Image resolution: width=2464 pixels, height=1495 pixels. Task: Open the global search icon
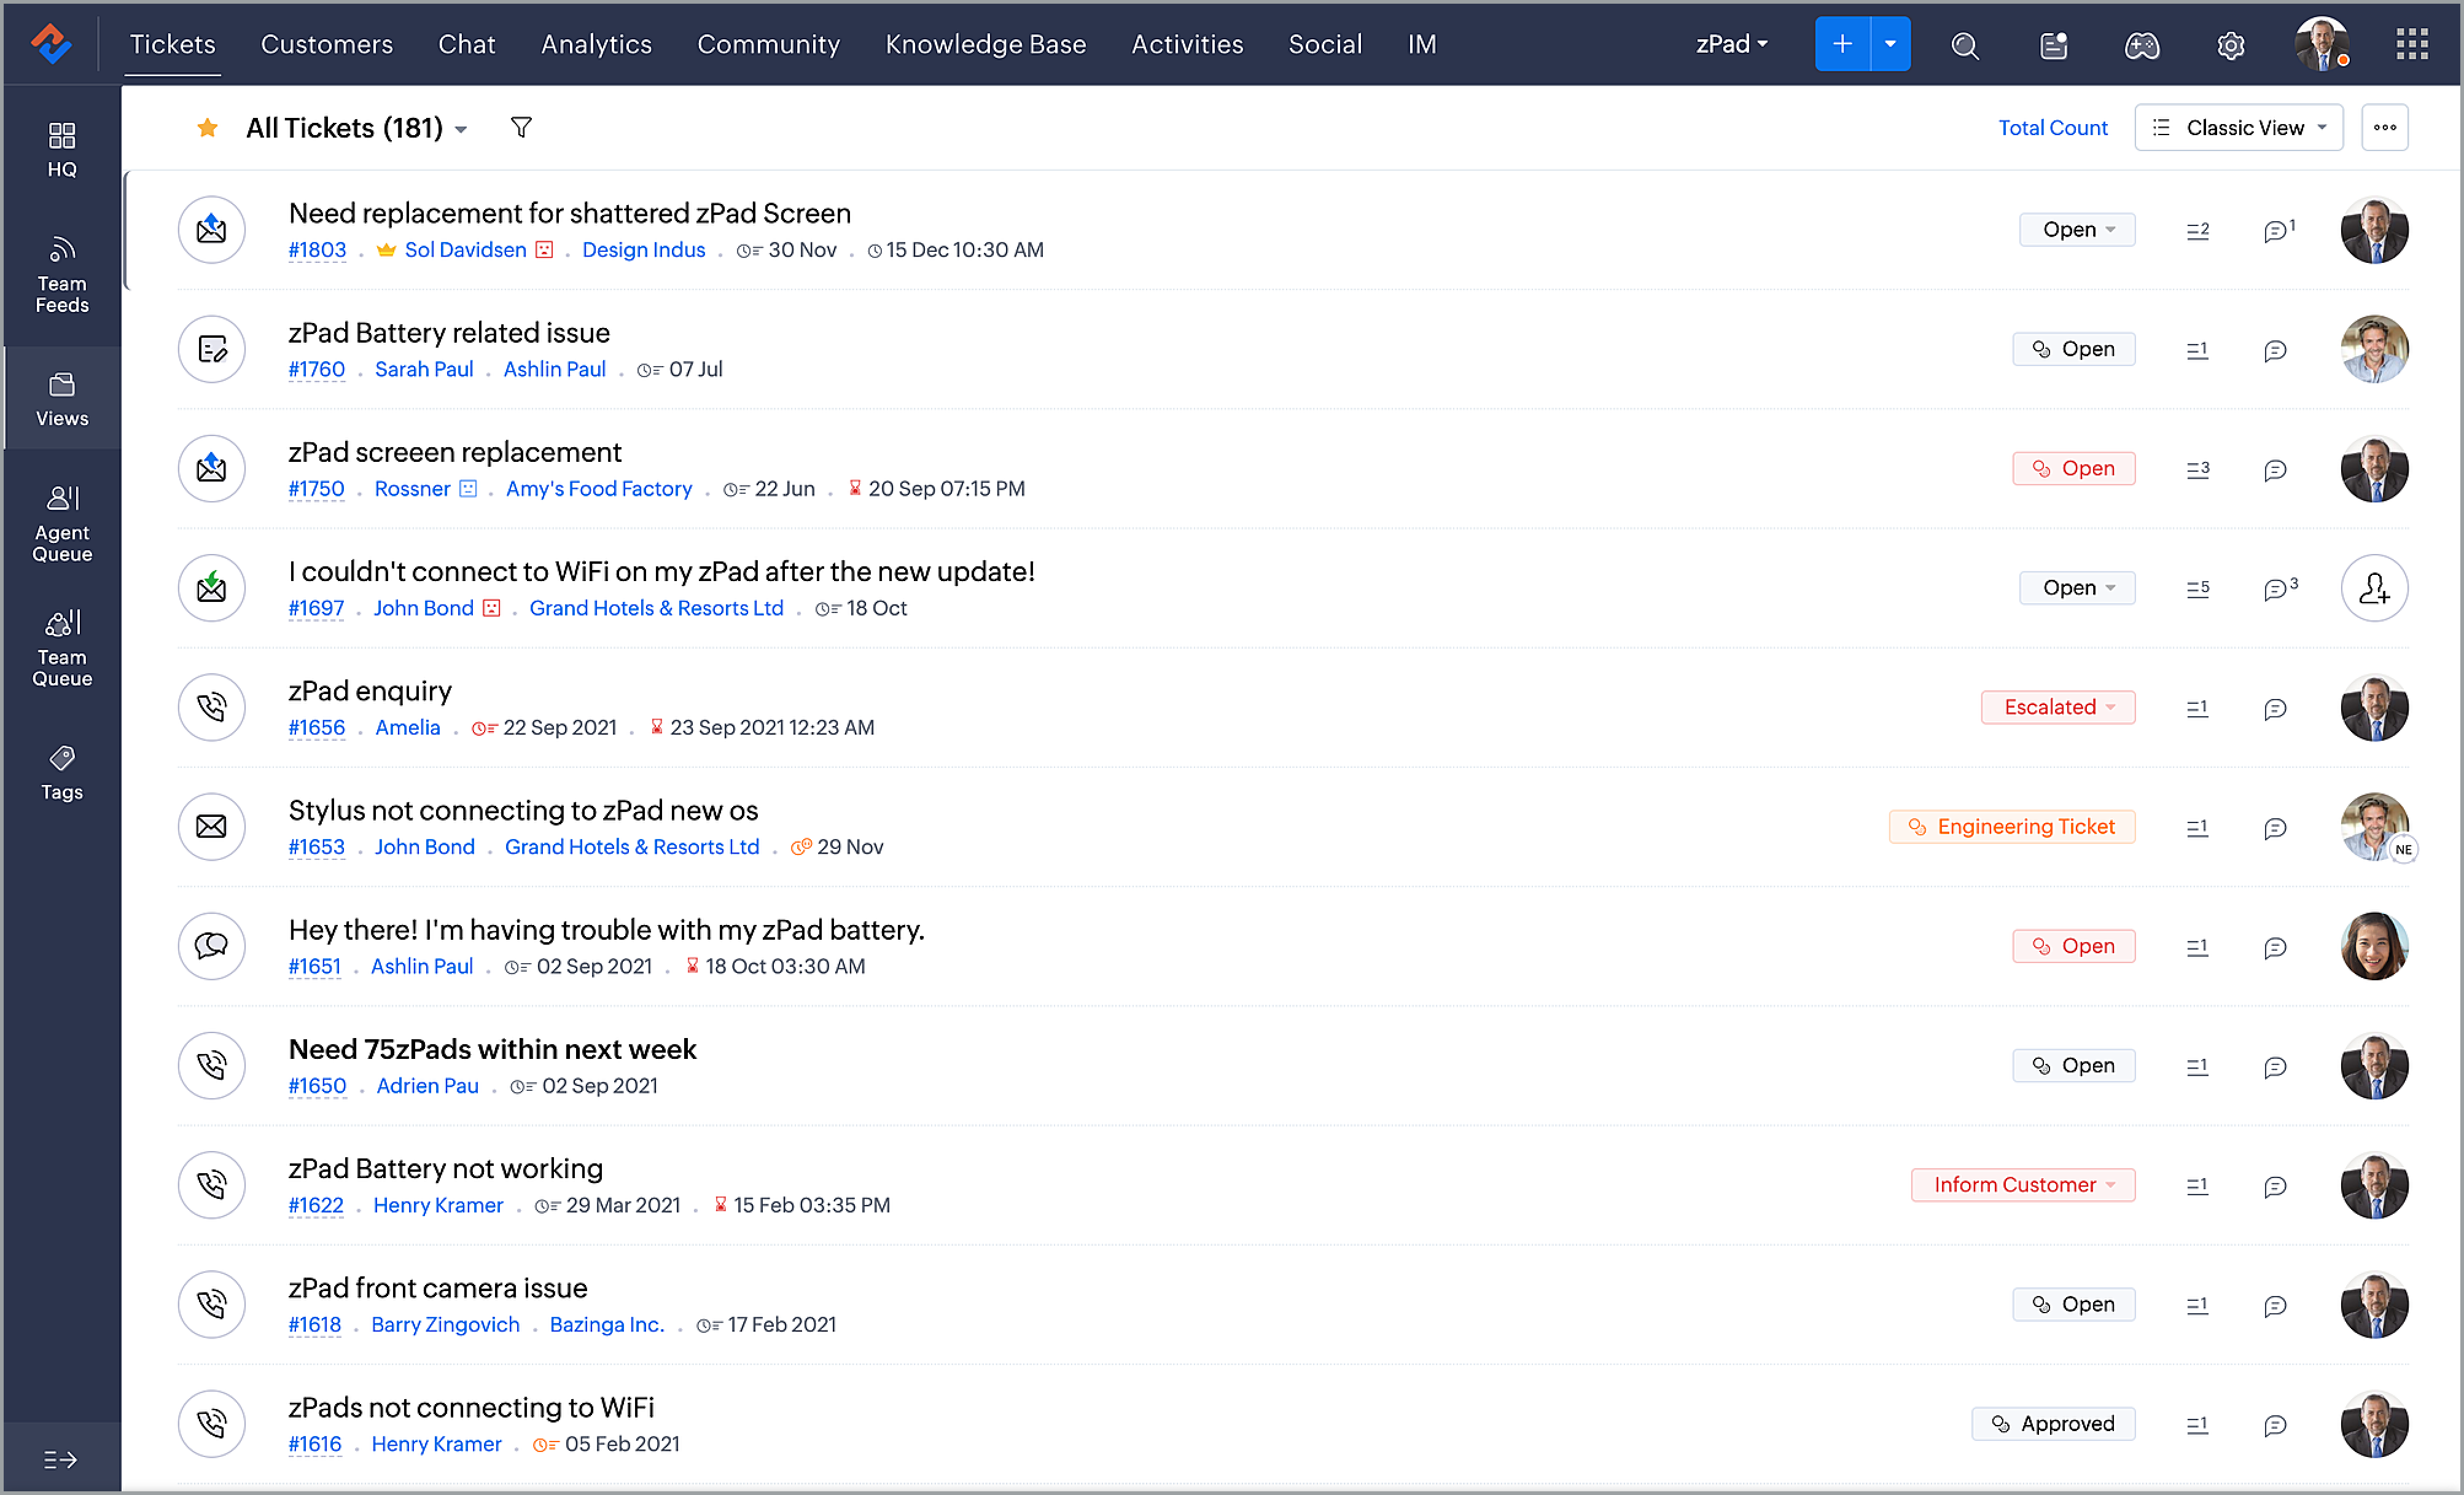1964,45
